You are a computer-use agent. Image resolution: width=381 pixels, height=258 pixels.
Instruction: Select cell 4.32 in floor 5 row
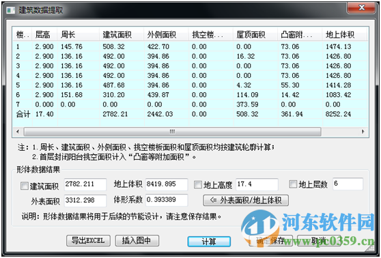pos(244,85)
